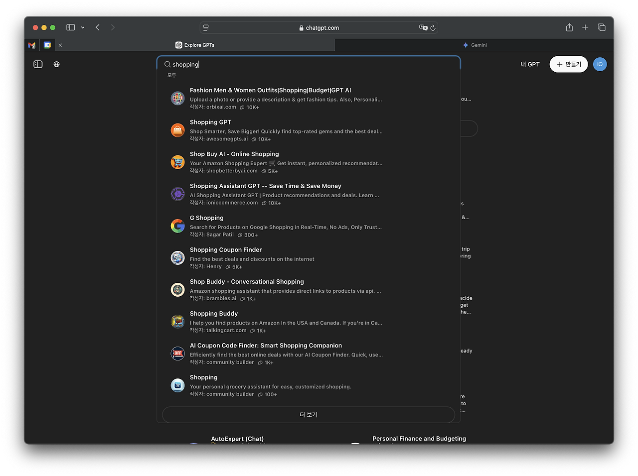The image size is (638, 476).
Task: Open the page reader icon in the address bar
Action: tap(206, 28)
